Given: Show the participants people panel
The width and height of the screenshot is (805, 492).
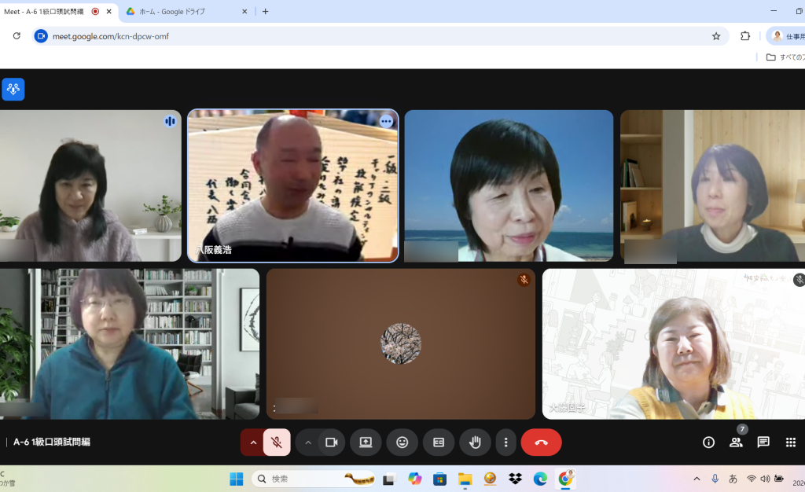Looking at the screenshot, I should coord(736,442).
